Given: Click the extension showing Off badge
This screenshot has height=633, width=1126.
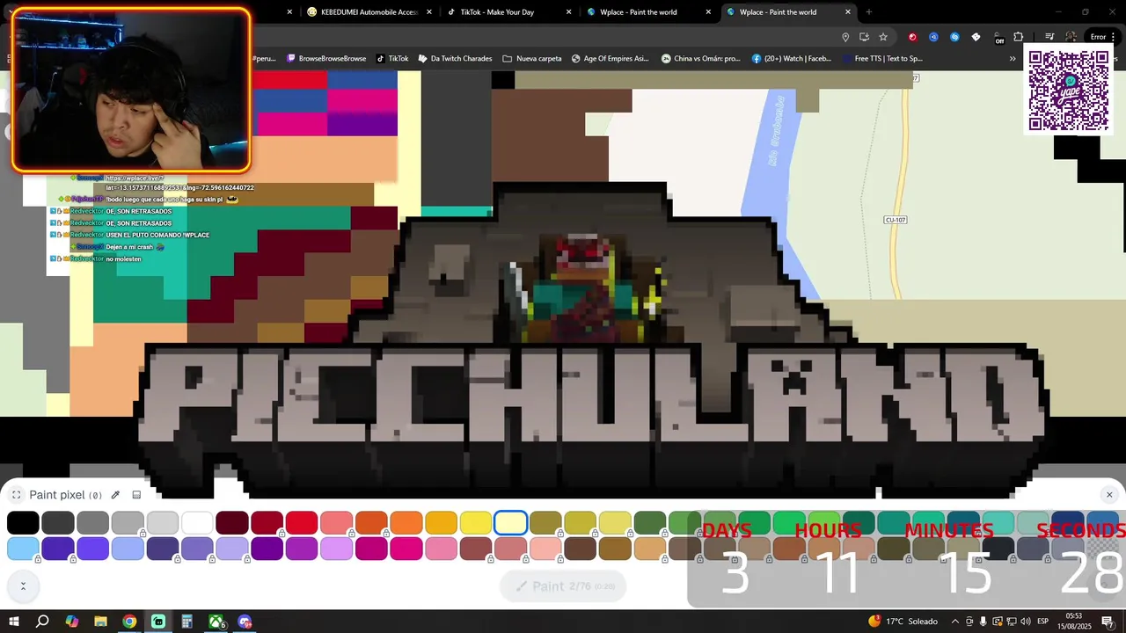Looking at the screenshot, I should pos(998,38).
